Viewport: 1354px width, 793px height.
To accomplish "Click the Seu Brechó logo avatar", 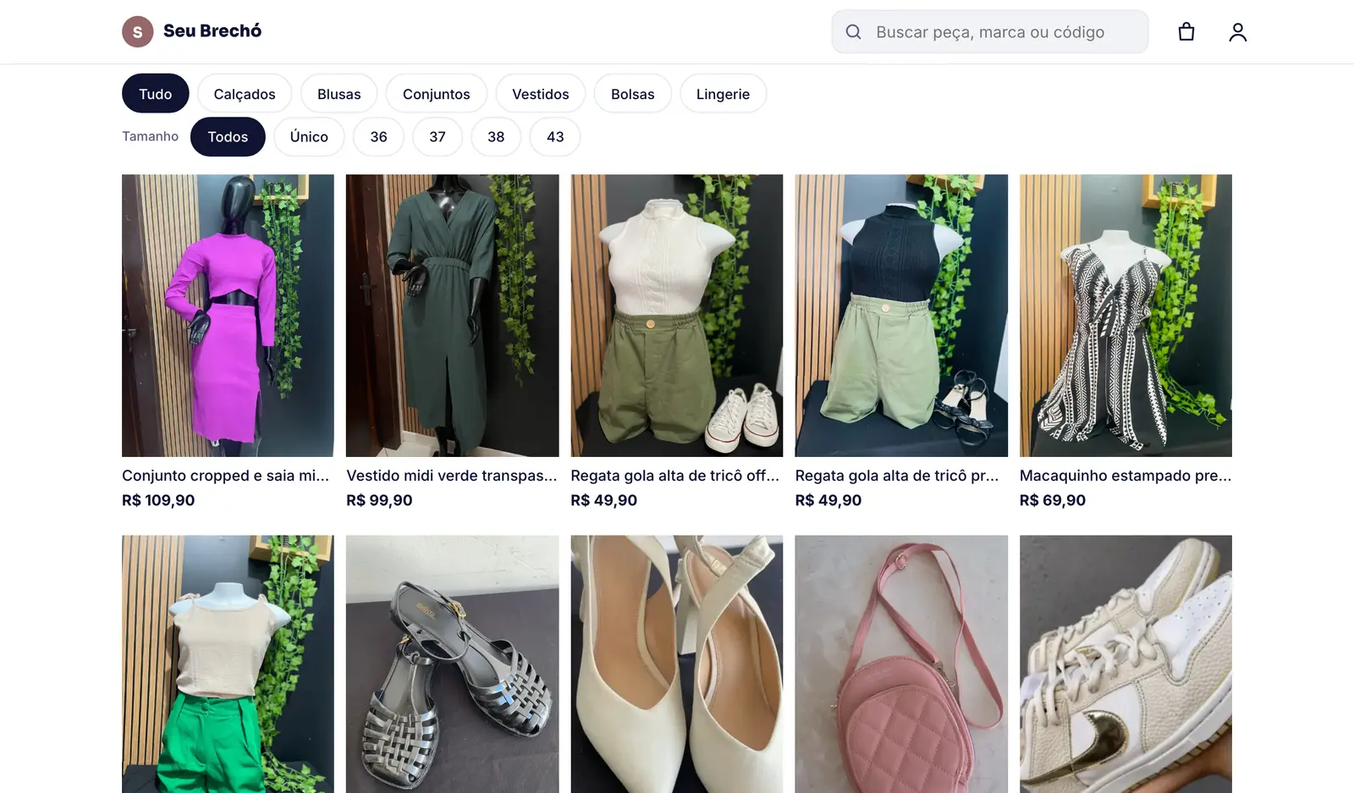I will point(137,31).
